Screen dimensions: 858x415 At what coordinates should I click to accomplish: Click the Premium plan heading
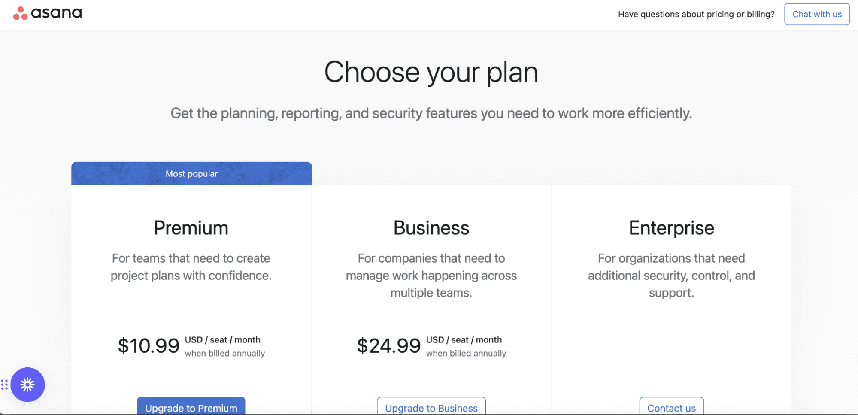[191, 228]
